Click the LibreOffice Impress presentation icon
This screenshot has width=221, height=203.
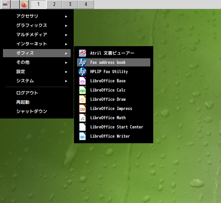click(x=83, y=109)
